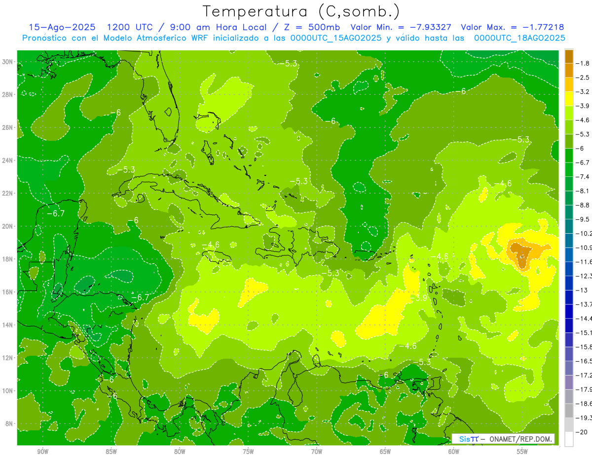This screenshot has width=592, height=458.
Task: Click the '8N' latitude axis label
Action: [x=9, y=423]
